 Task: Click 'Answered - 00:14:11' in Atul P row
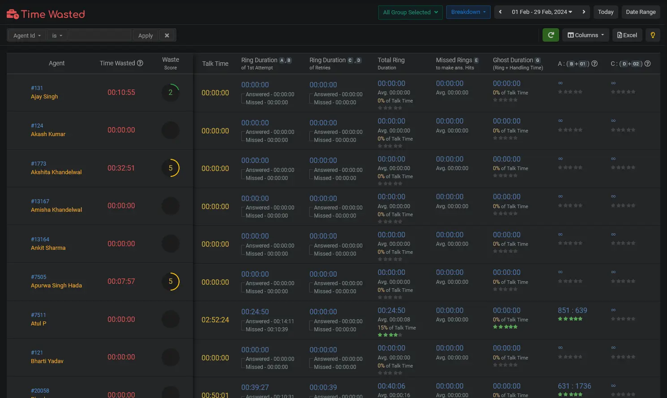pyautogui.click(x=270, y=321)
